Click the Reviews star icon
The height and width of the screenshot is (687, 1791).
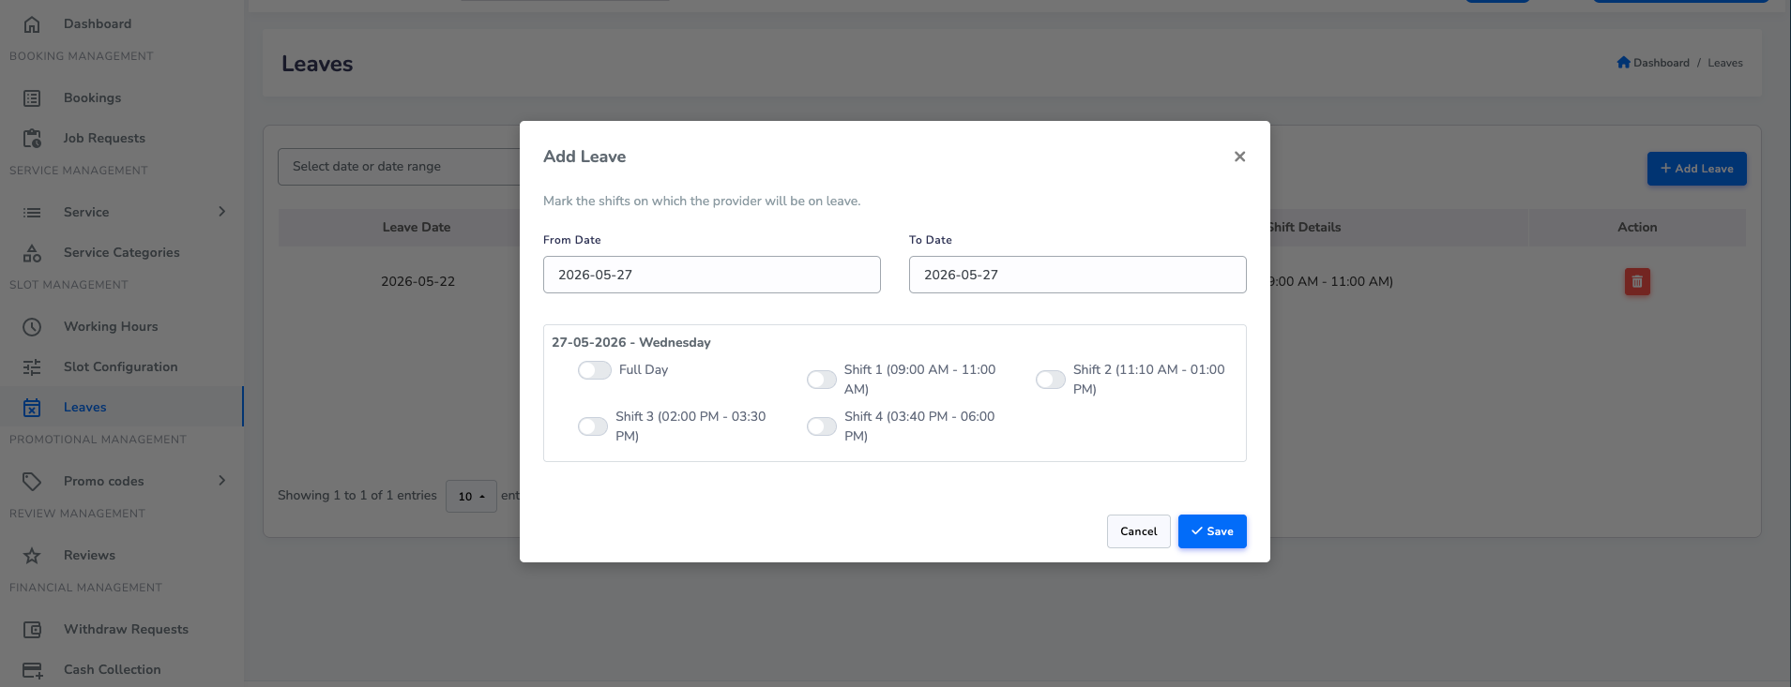tap(32, 556)
